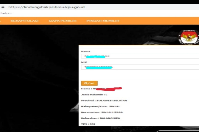The image size is (199, 132).
Task: Click the Nama result line with red mark
Action: 101,89
